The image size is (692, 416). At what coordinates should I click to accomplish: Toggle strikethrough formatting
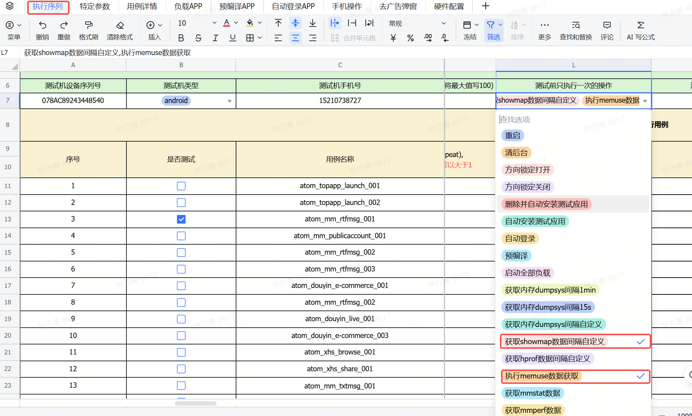click(198, 38)
